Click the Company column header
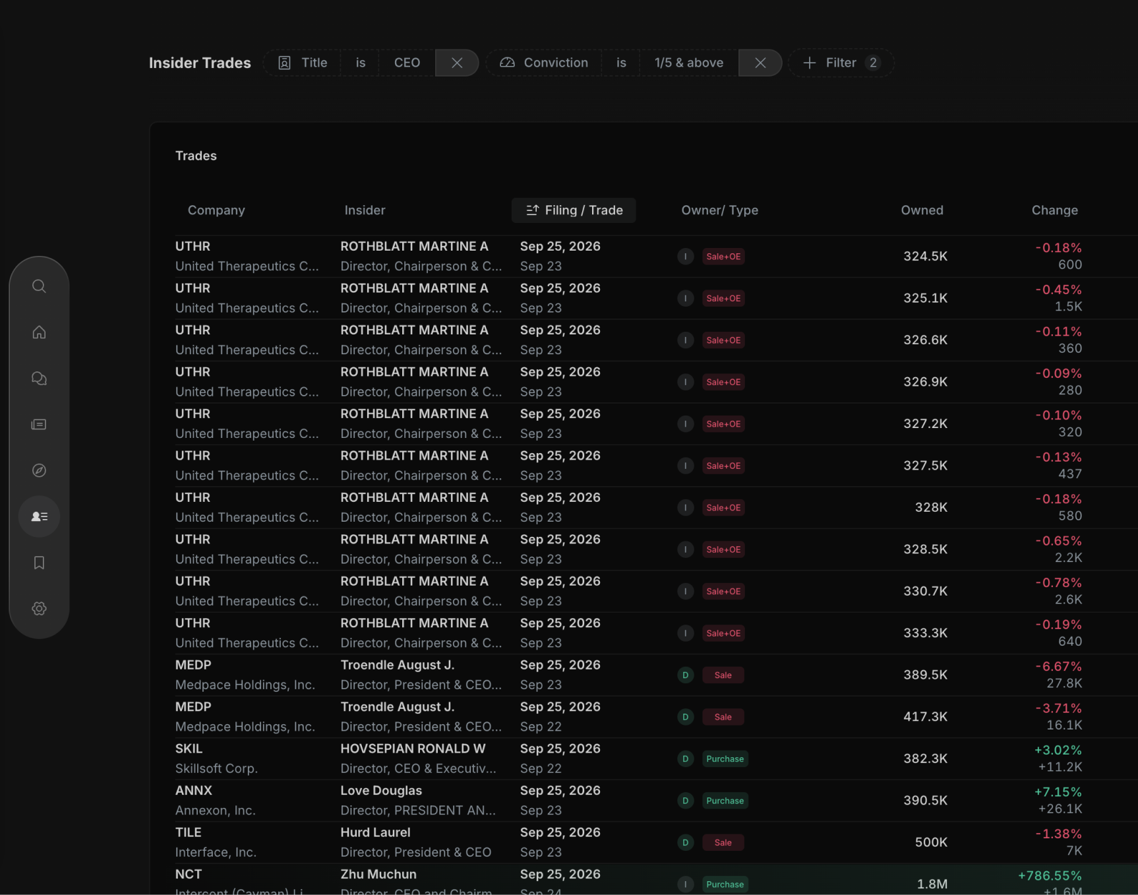This screenshot has width=1138, height=895. [x=216, y=210]
